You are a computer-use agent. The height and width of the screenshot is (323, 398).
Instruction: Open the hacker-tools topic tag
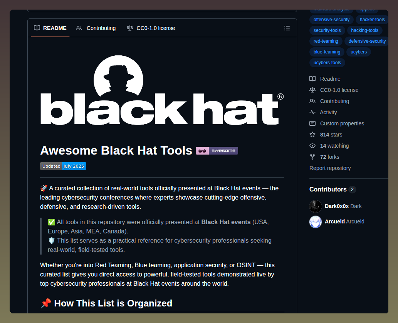coord(372,20)
